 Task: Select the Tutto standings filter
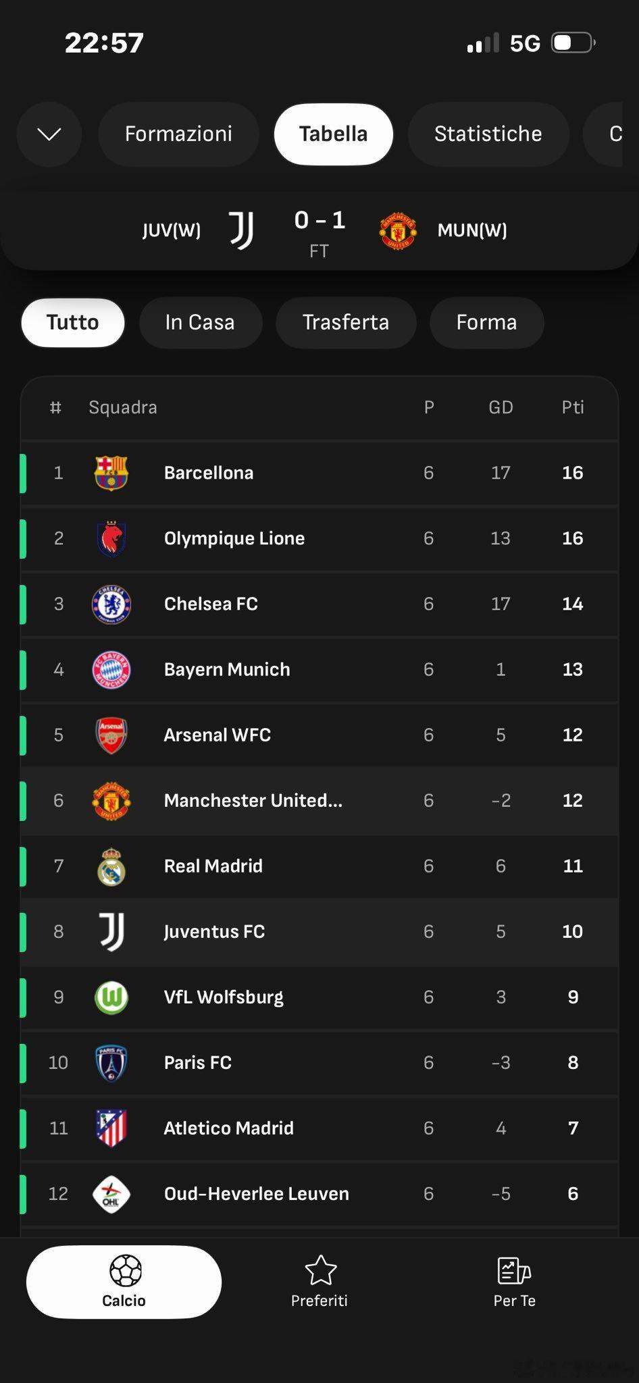coord(73,322)
